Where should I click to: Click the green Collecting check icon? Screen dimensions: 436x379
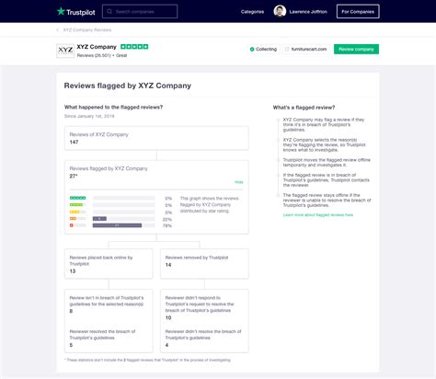pos(252,49)
